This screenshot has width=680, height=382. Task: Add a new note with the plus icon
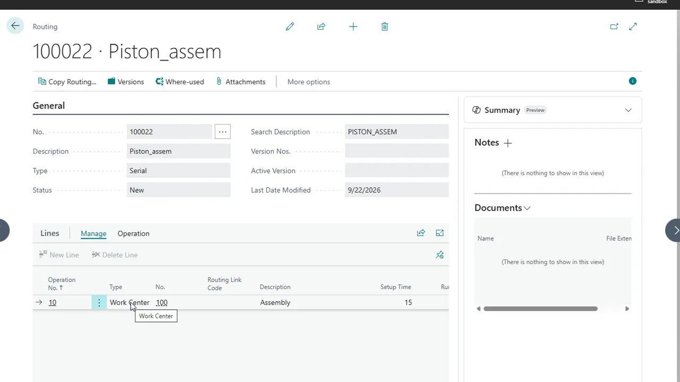(508, 143)
